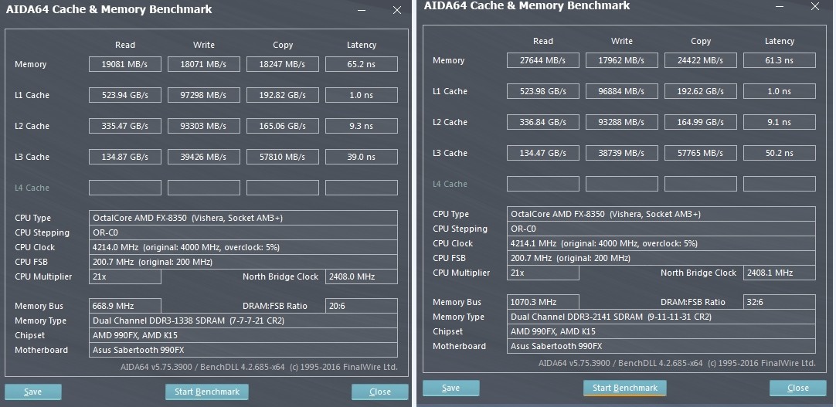Image resolution: width=836 pixels, height=407 pixels.
Task: Click left window CPU Type FX-8350 value
Action: (243, 218)
